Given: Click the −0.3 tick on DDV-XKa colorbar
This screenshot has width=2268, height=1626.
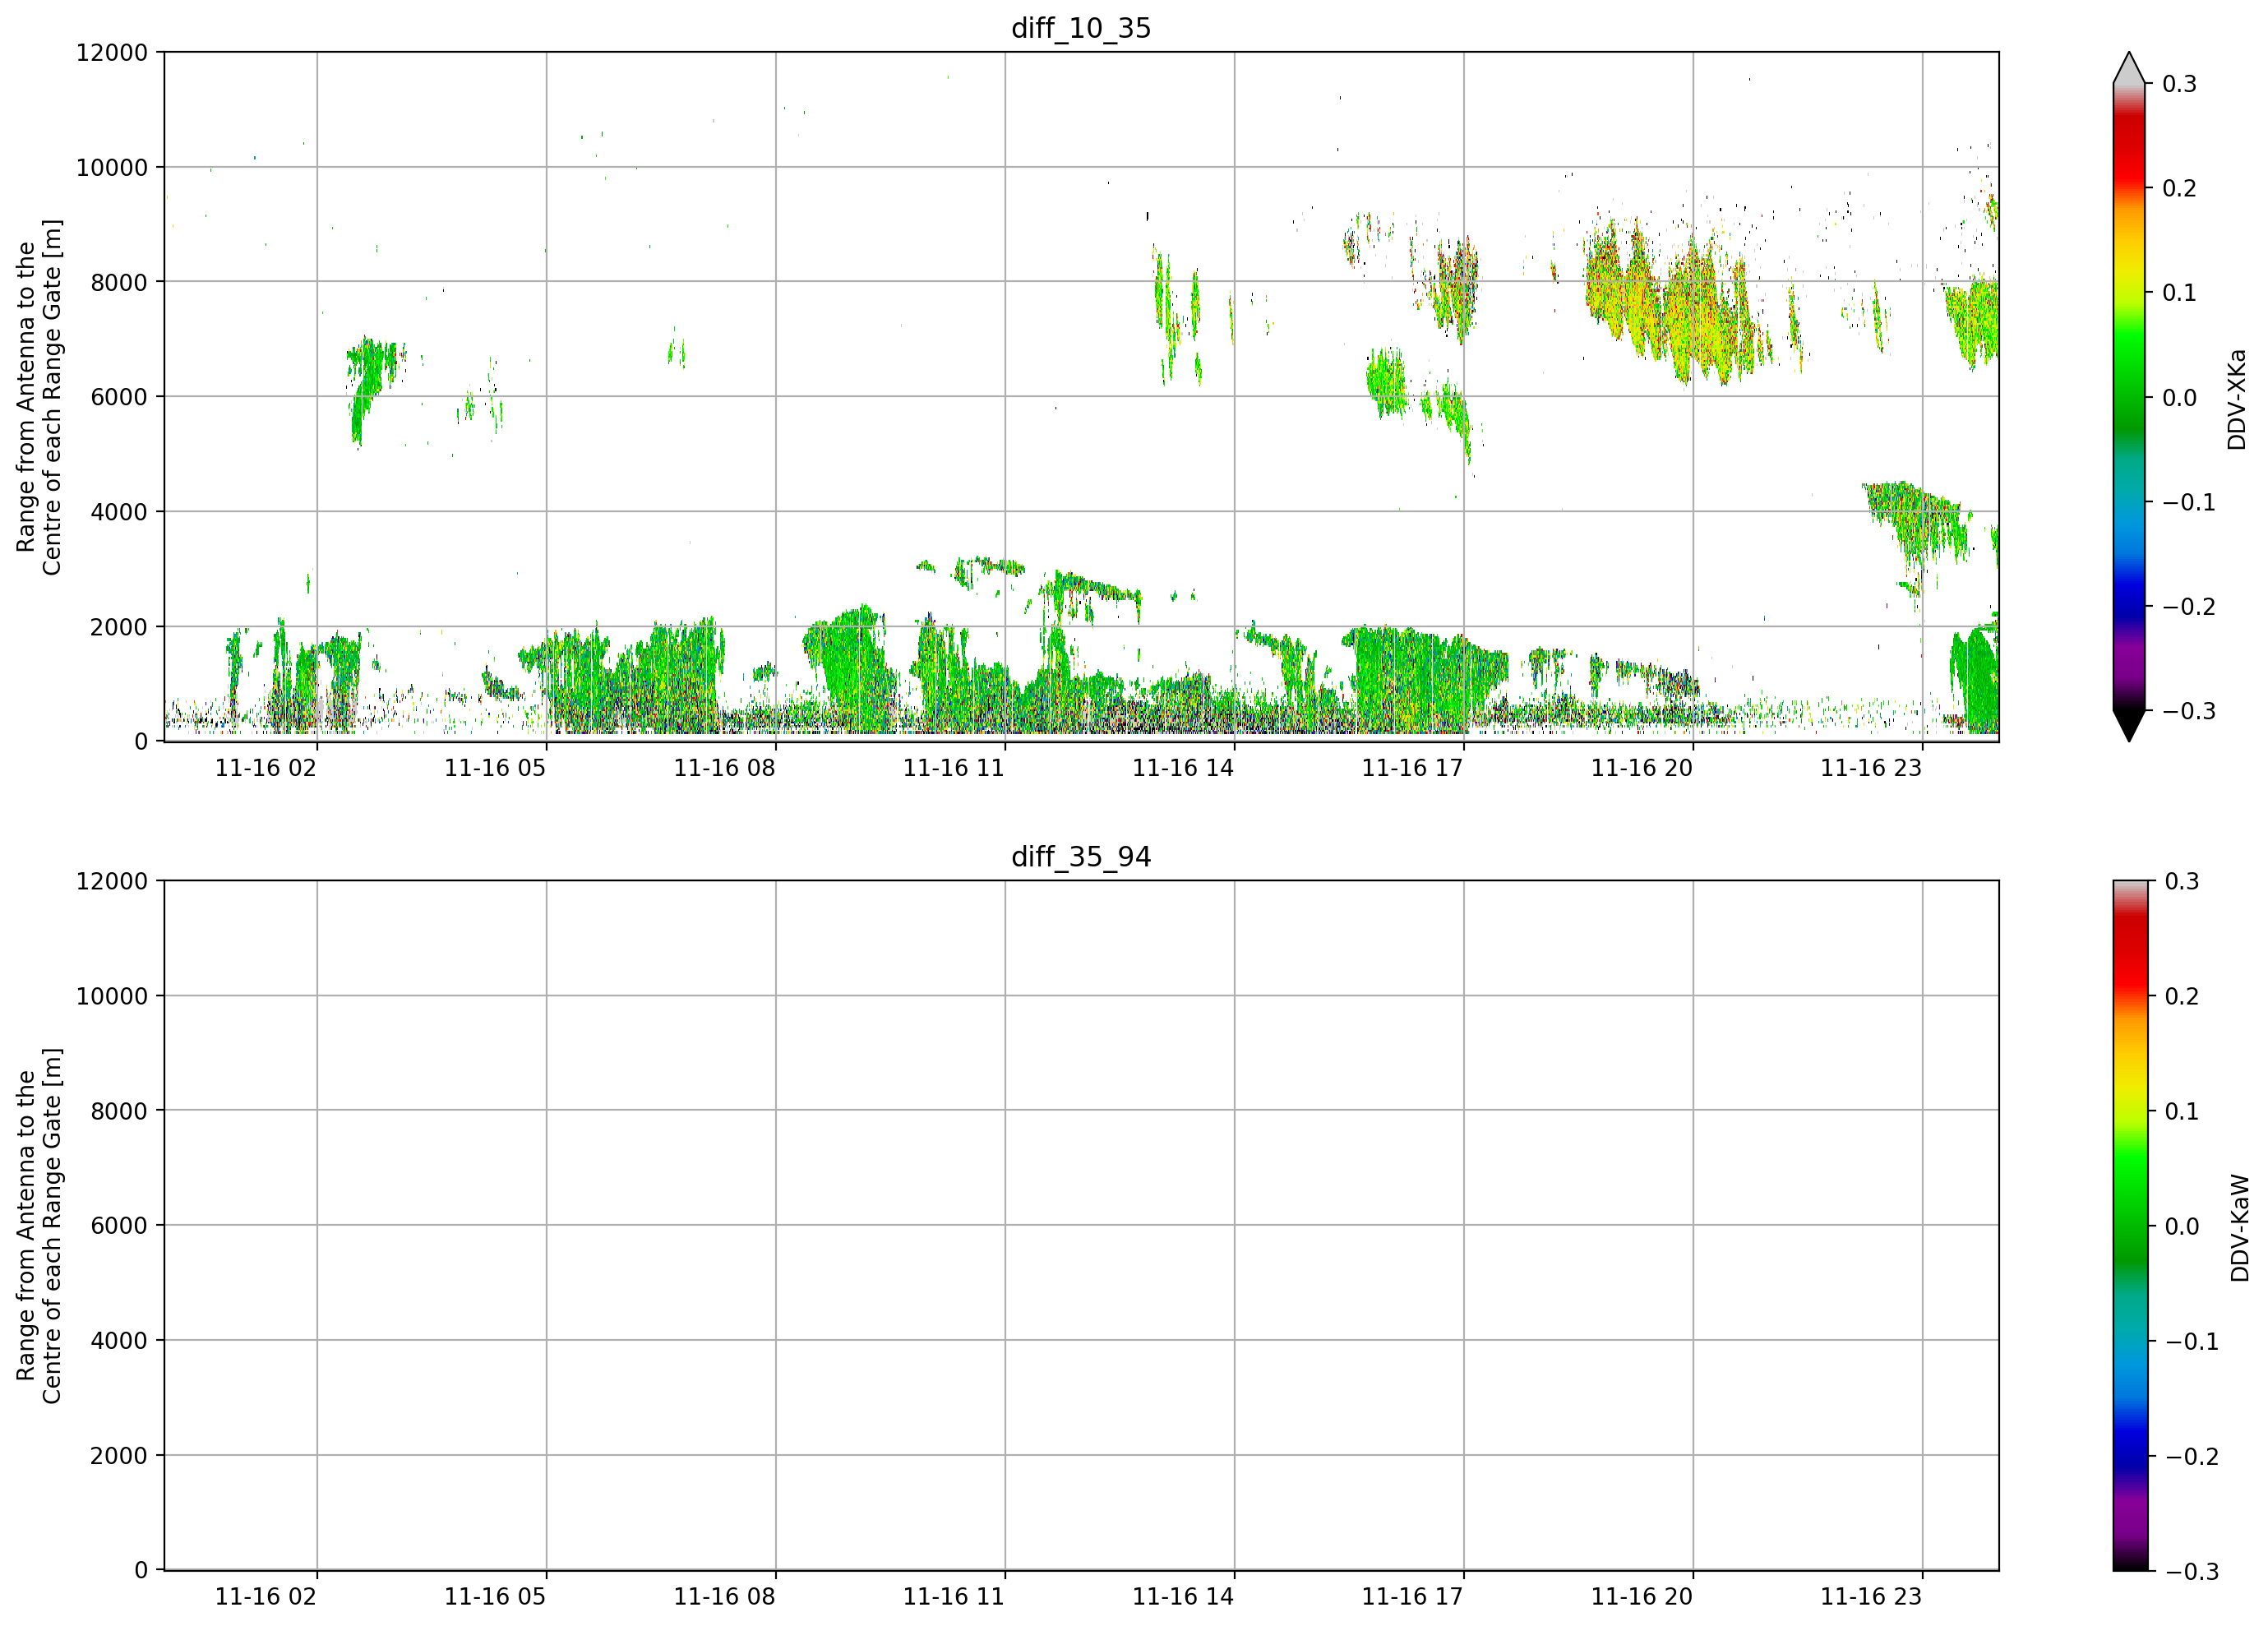Looking at the screenshot, I should pyautogui.click(x=2189, y=711).
